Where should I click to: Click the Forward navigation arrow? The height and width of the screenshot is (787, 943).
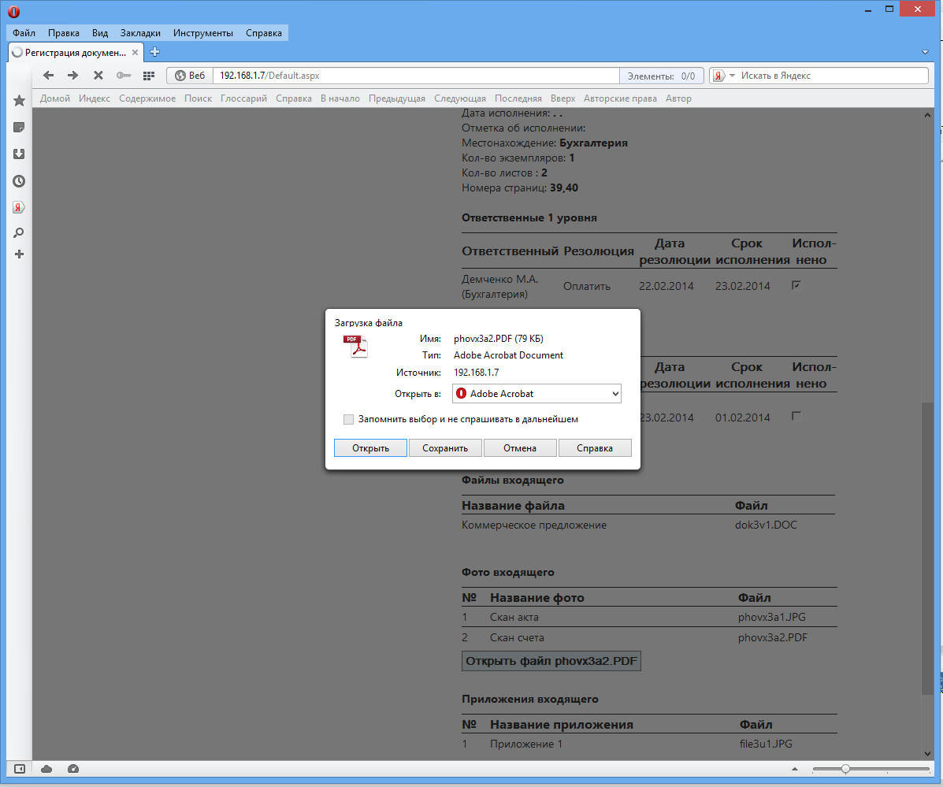click(x=72, y=76)
